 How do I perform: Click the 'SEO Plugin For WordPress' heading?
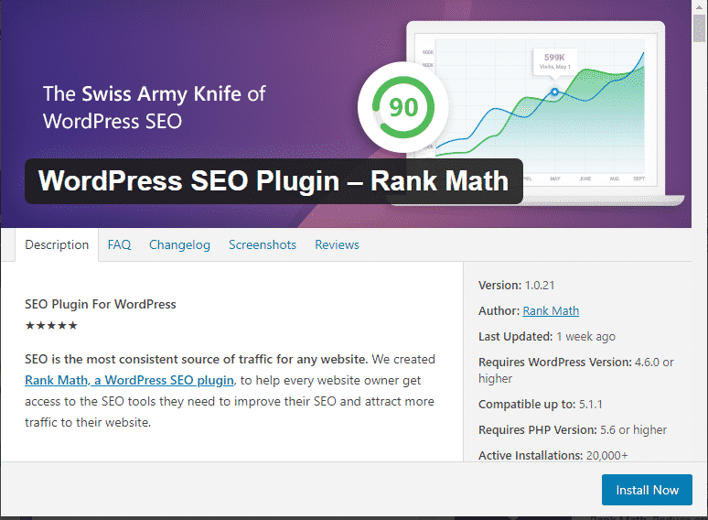[101, 305]
